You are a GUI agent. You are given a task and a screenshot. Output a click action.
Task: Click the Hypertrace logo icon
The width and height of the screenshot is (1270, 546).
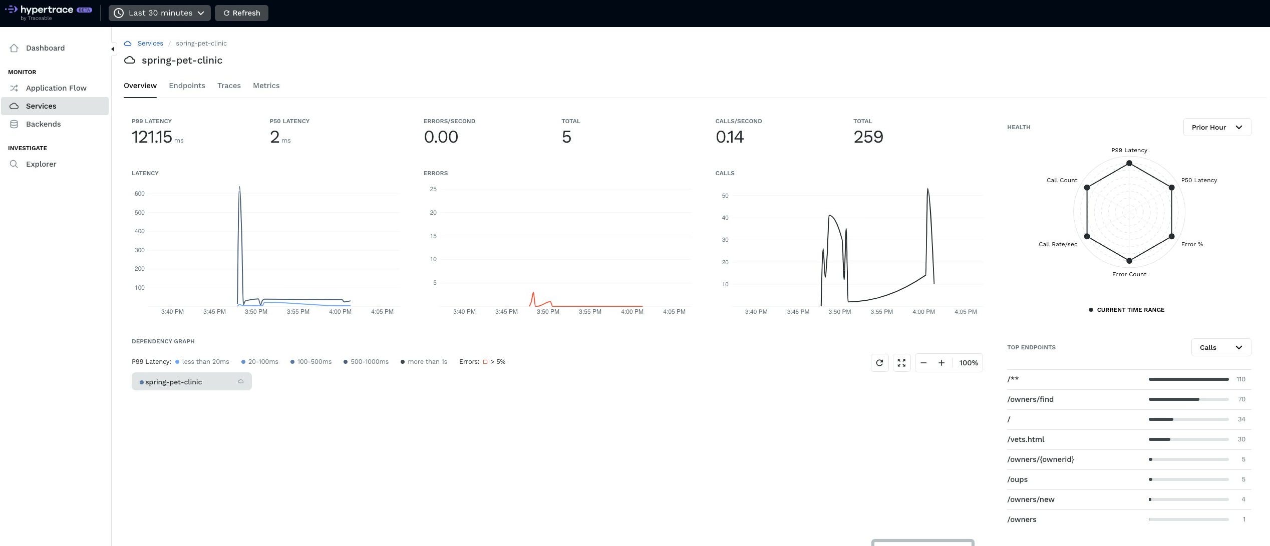11,10
